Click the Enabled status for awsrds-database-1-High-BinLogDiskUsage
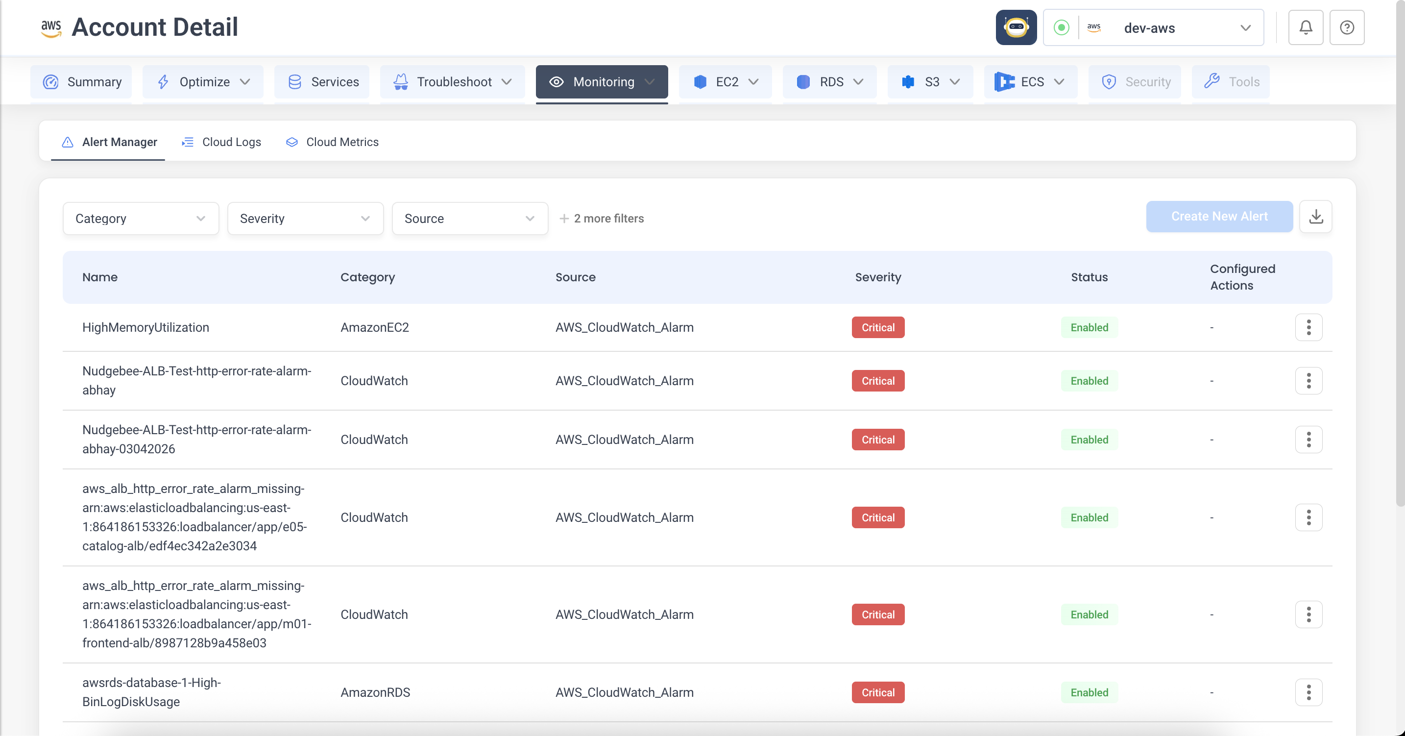Viewport: 1405px width, 736px height. pos(1089,693)
